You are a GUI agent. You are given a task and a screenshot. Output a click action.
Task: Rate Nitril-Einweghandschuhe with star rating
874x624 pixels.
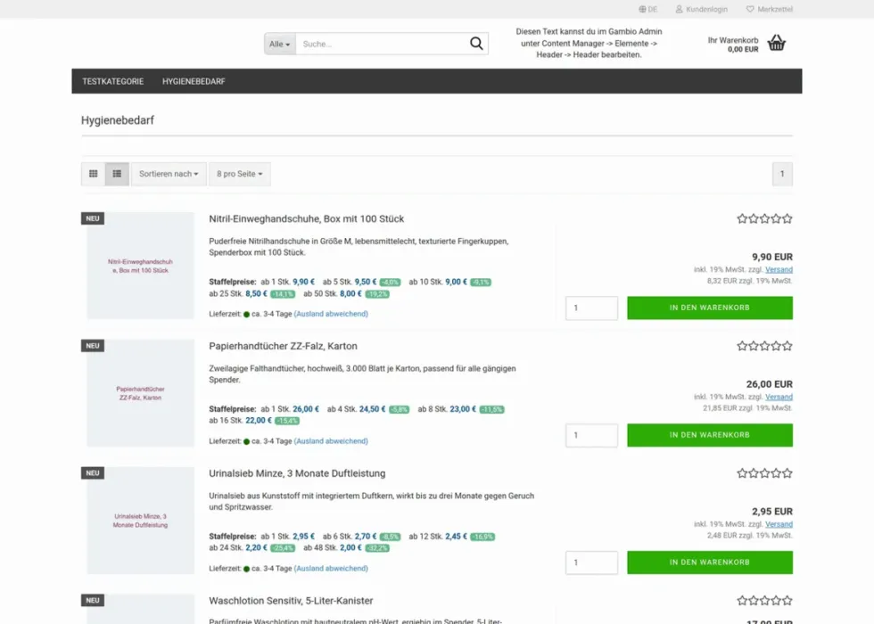click(x=764, y=218)
